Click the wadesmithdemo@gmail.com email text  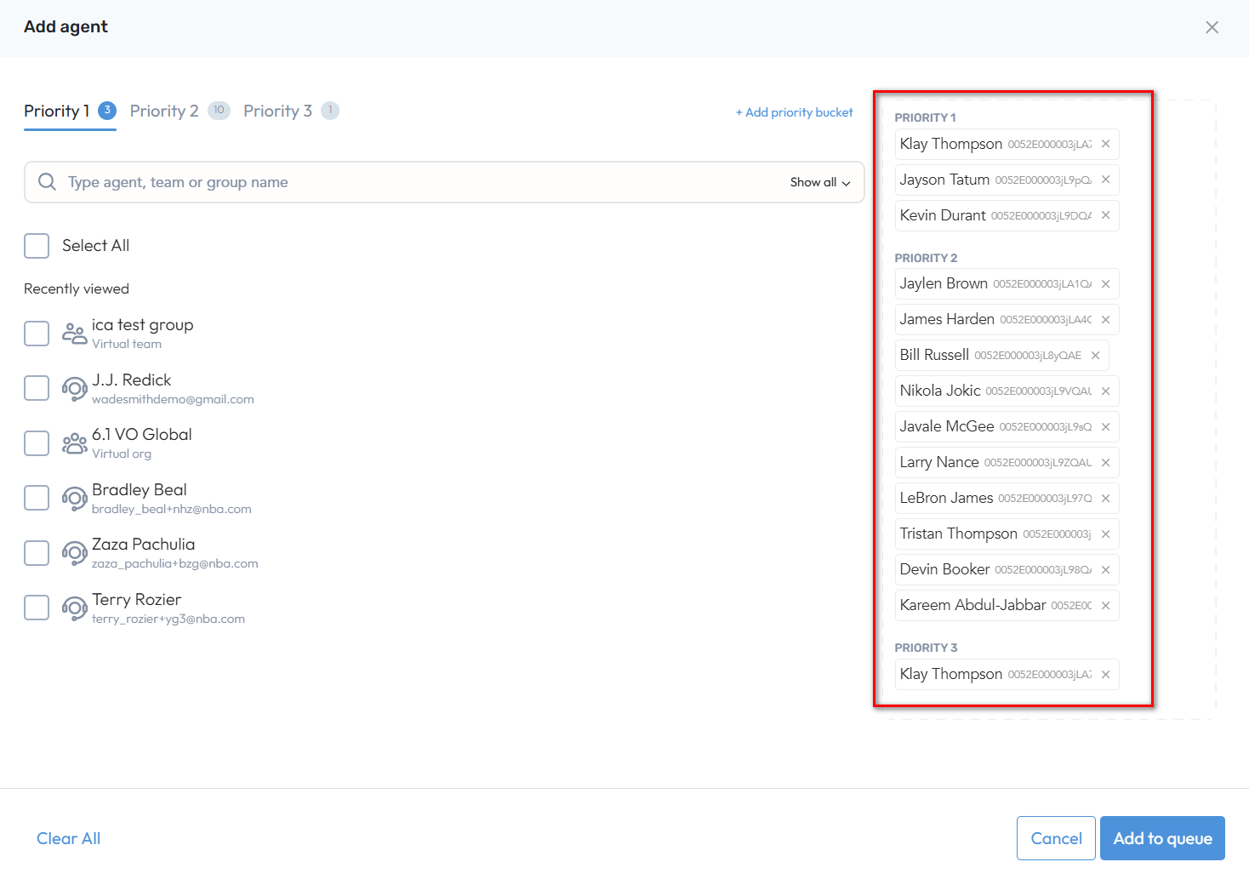coord(173,399)
